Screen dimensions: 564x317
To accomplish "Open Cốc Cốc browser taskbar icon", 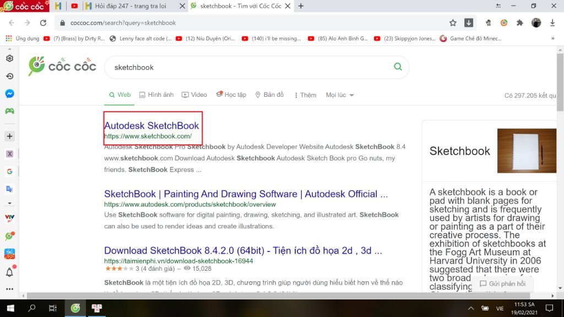I will pos(75,308).
